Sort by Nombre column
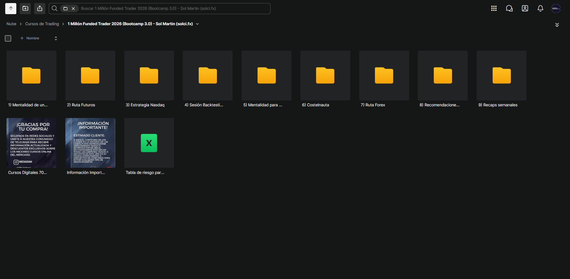 pos(33,38)
